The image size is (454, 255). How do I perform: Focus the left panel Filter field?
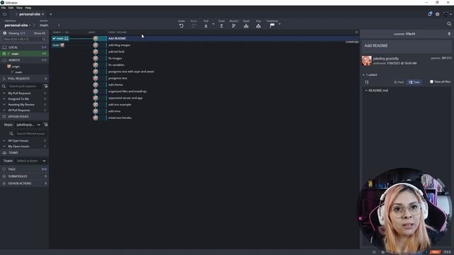[x=24, y=39]
